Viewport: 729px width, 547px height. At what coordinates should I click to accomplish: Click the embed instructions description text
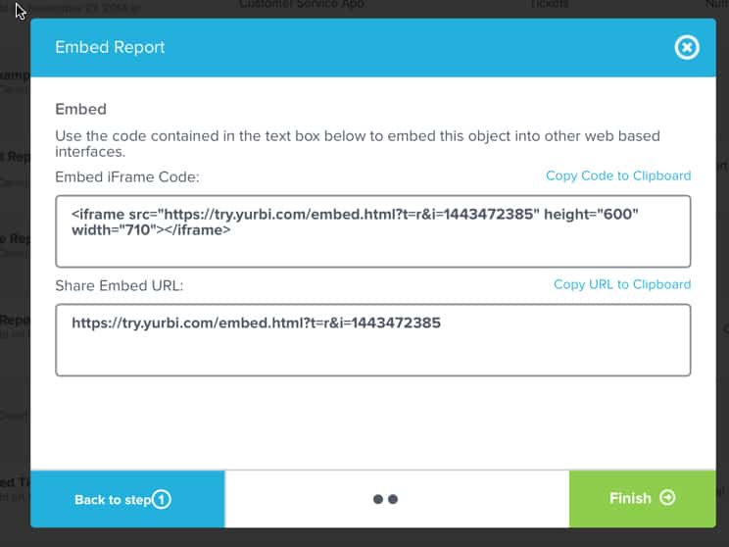click(358, 143)
